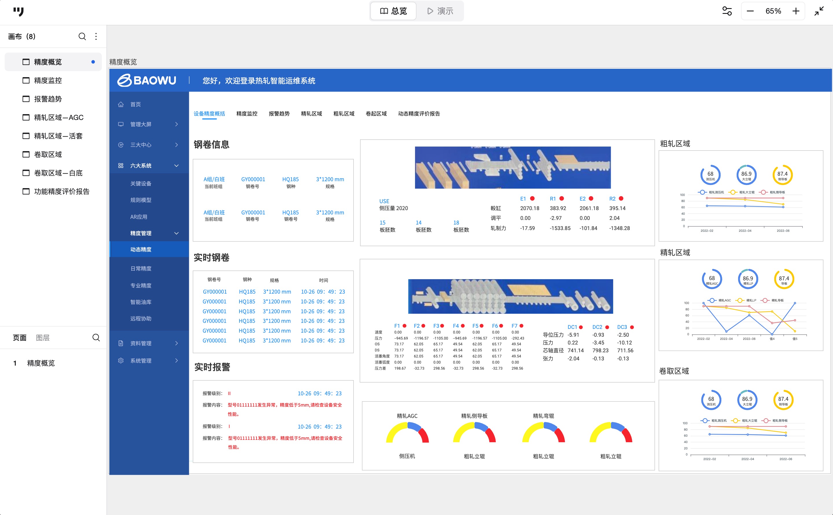The width and height of the screenshot is (833, 515).
Task: Open the 动态精度评价报告 tab
Action: [x=419, y=114]
